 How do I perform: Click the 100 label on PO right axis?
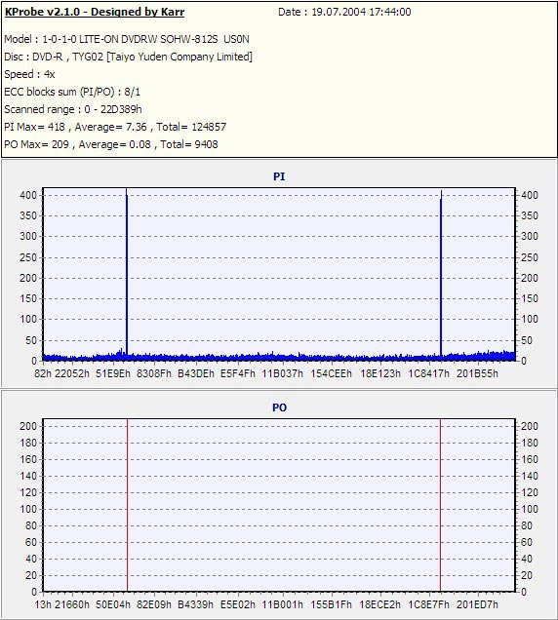tap(530, 509)
